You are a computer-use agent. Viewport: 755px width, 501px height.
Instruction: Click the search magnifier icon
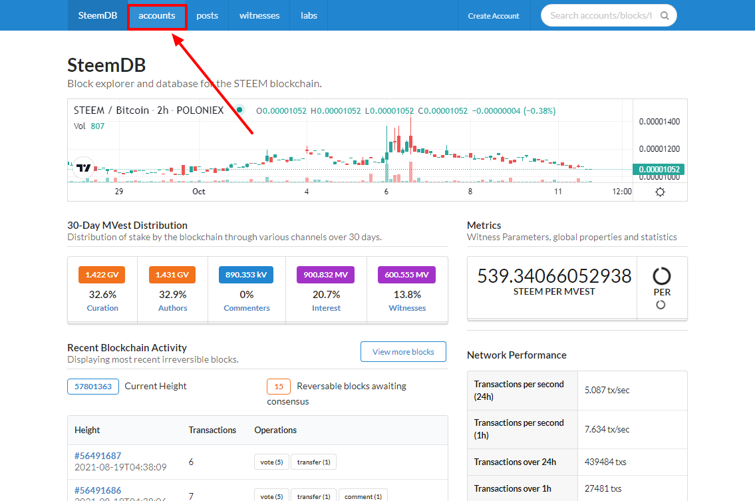pos(665,15)
